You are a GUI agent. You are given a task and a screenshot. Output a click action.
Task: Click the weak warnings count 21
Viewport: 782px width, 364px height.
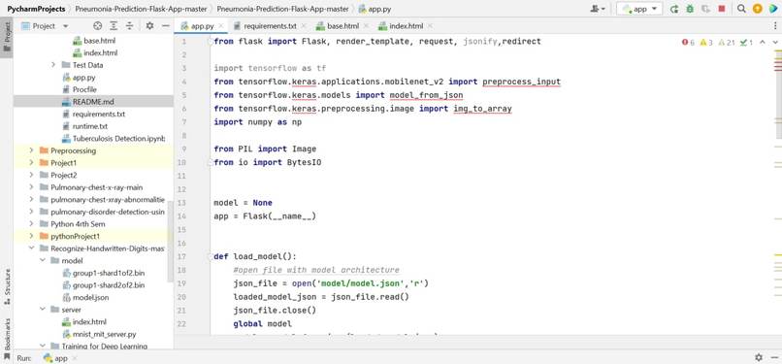click(727, 43)
